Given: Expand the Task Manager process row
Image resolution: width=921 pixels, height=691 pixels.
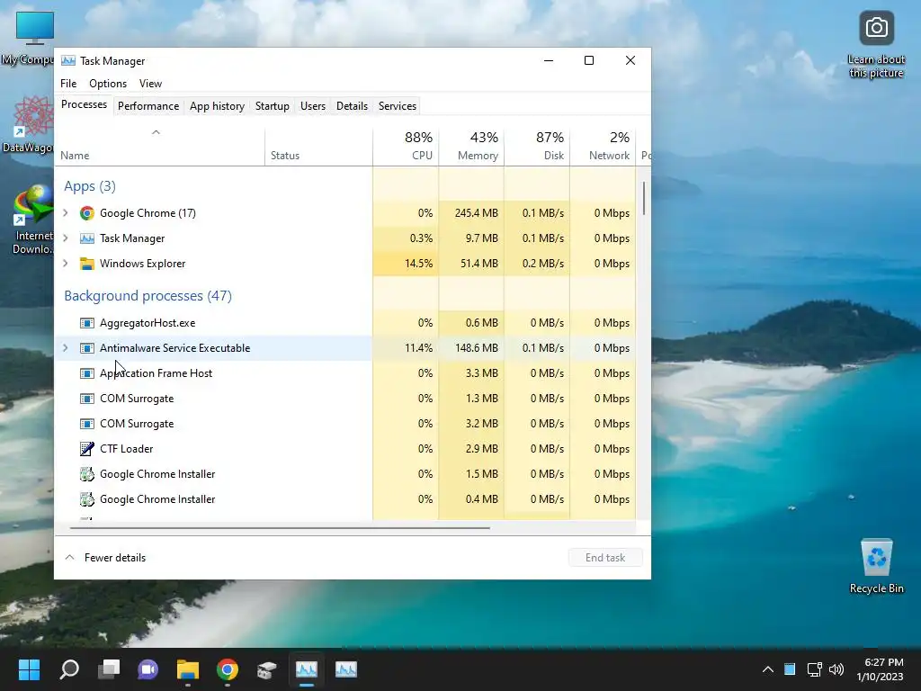Looking at the screenshot, I should pos(65,238).
